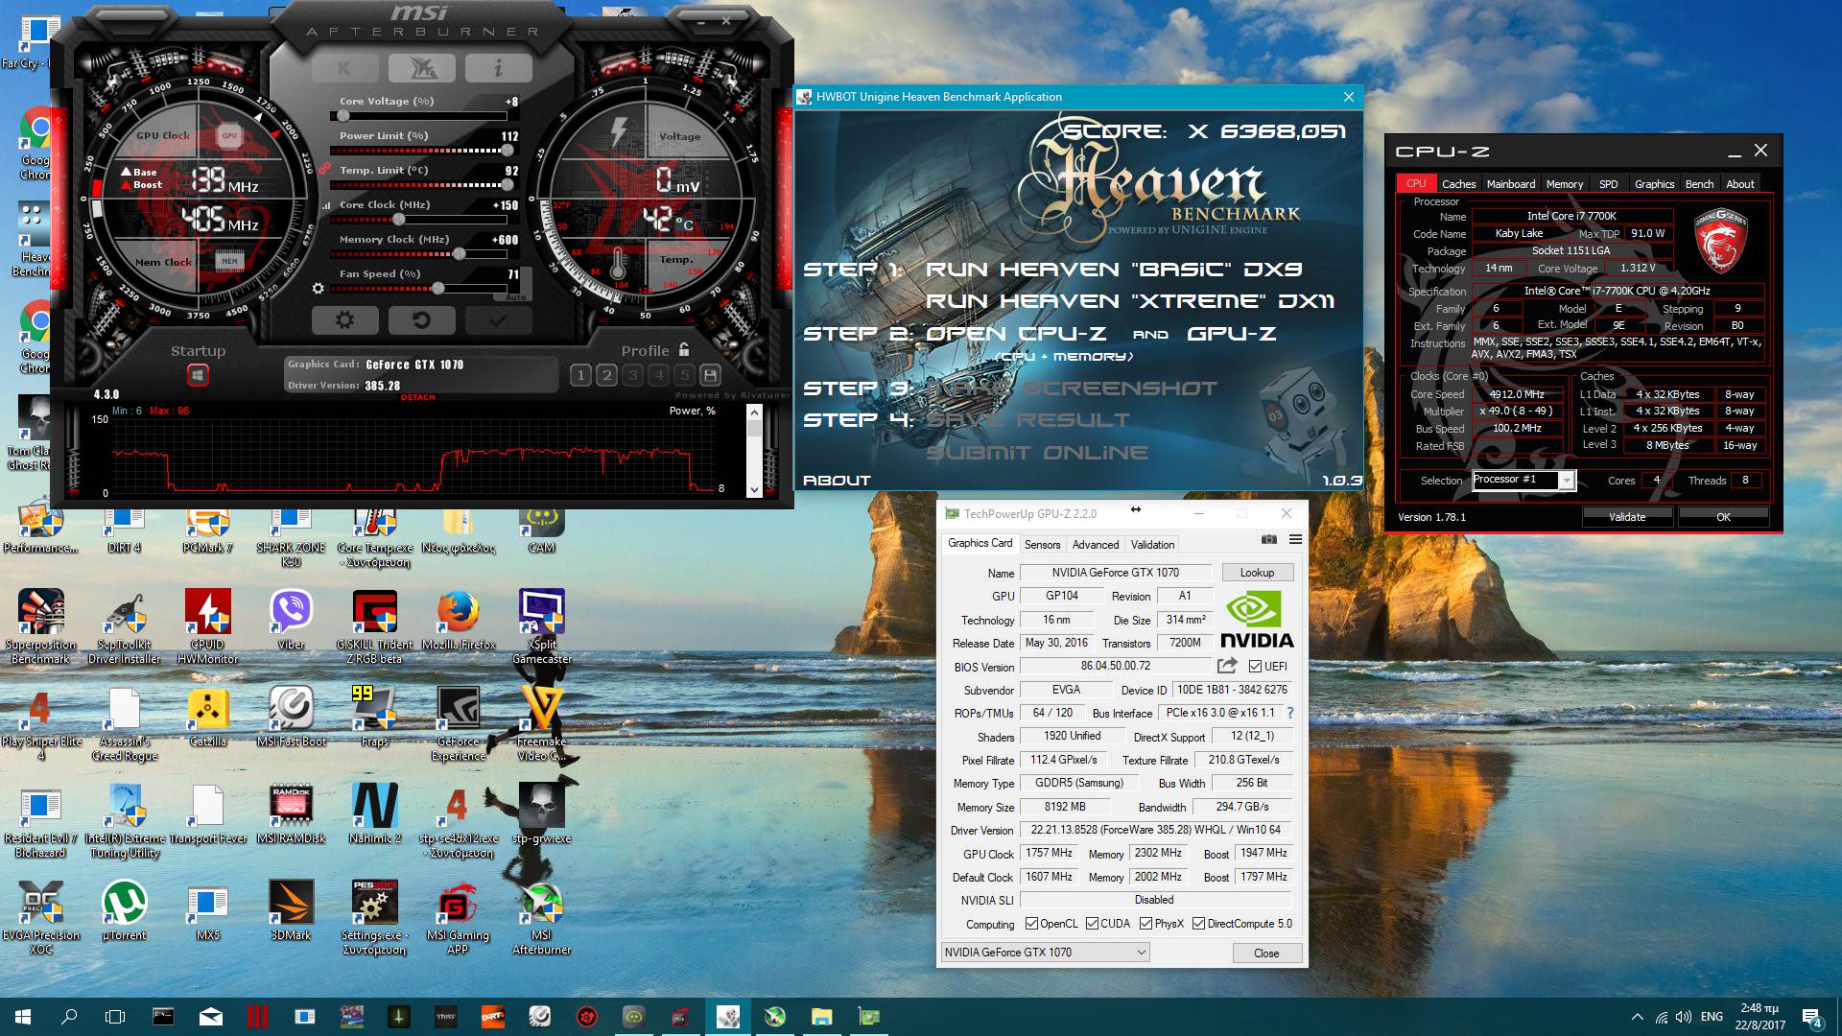Click the bus interface question mark icon
Viewport: 1842px width, 1036px height.
(1290, 713)
